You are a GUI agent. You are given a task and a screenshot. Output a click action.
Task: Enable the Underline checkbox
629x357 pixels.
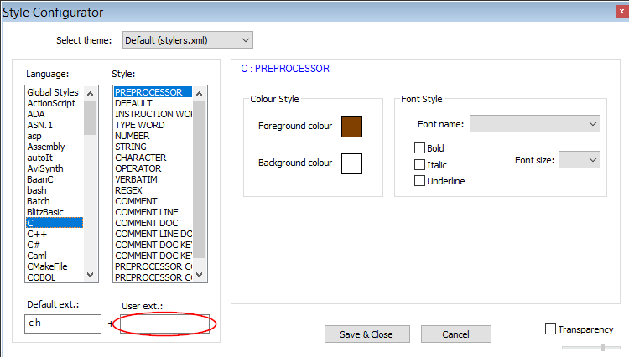pos(419,181)
